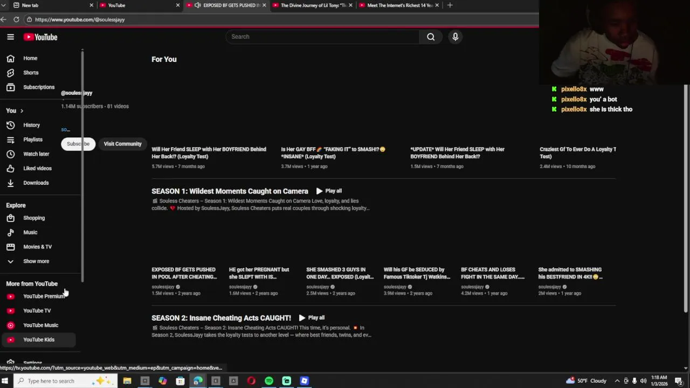This screenshot has width=690, height=388.
Task: Start voice search with microphone icon
Action: pos(456,37)
